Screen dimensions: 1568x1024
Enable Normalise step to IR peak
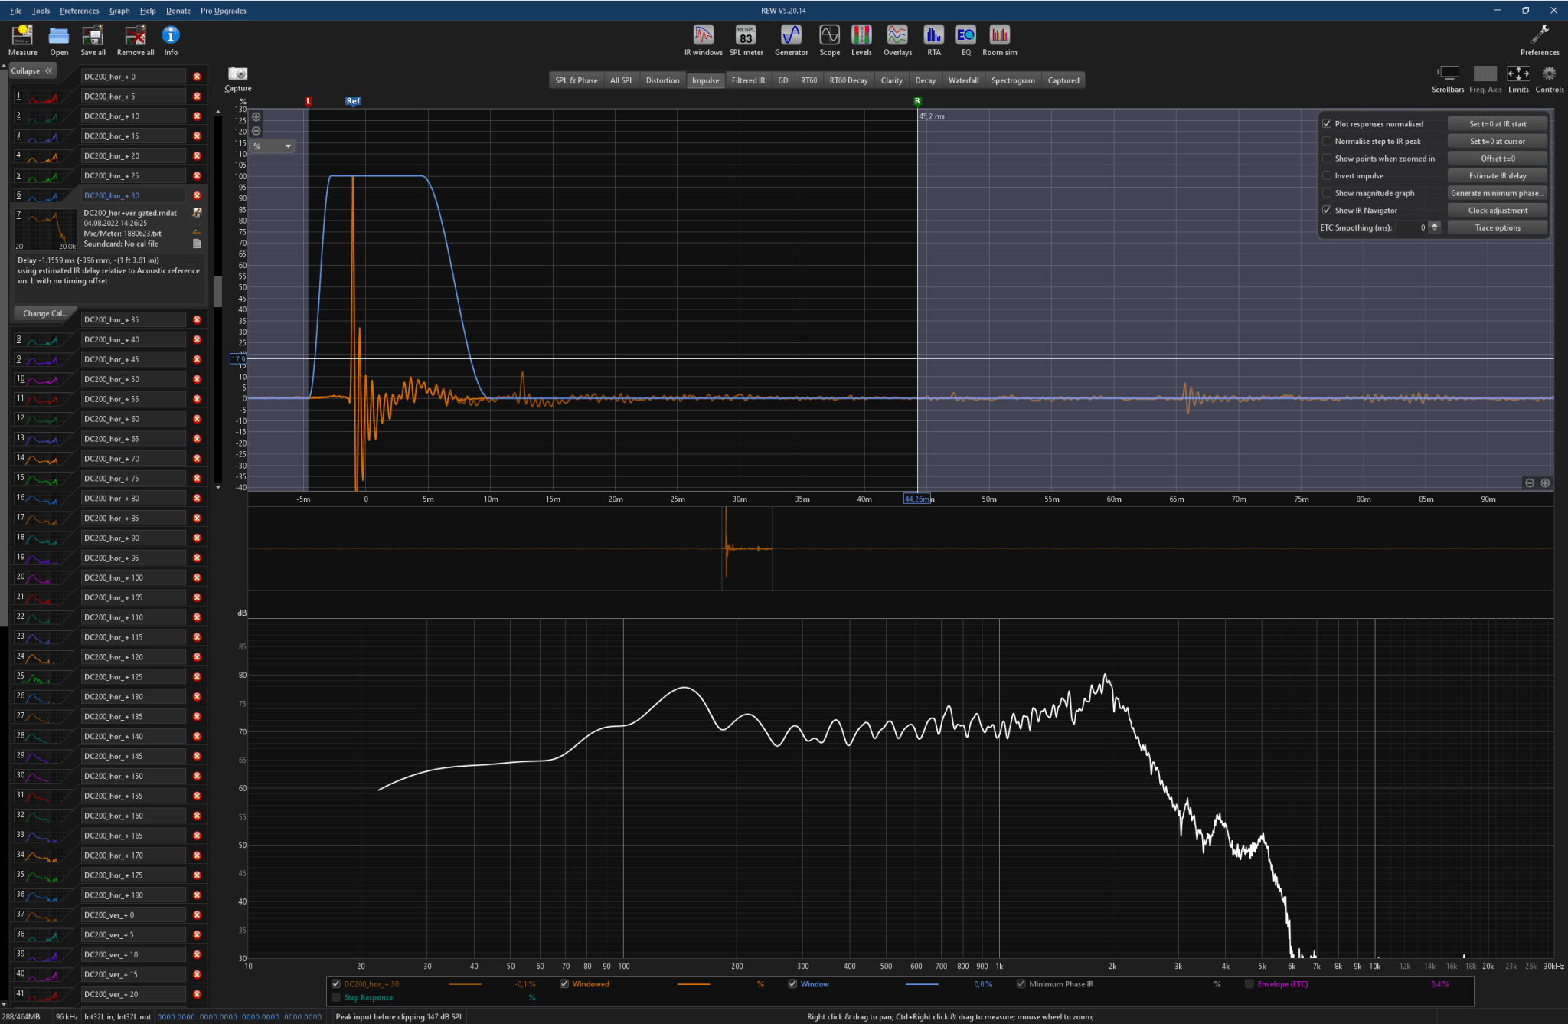click(1327, 141)
